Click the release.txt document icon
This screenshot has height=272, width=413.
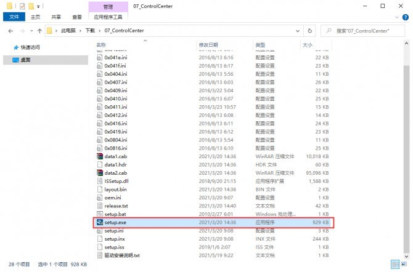click(100, 206)
